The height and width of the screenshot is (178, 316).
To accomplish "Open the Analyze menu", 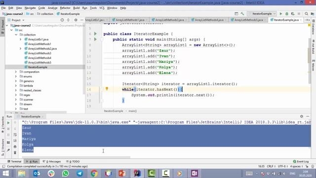I will pyautogui.click(x=53, y=8).
